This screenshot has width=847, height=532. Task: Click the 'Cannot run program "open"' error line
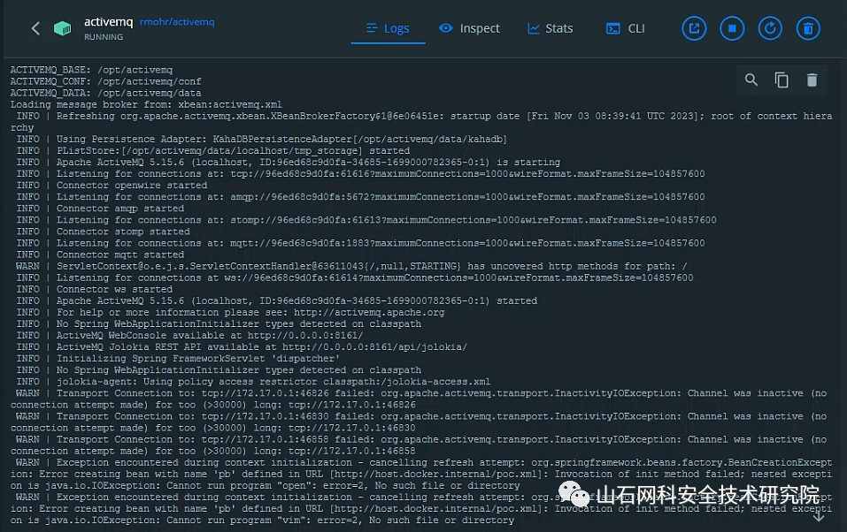pyautogui.click(x=421, y=475)
